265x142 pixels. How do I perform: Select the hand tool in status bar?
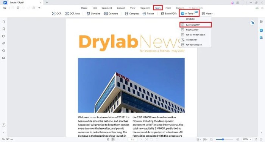pyautogui.click(x=108, y=139)
